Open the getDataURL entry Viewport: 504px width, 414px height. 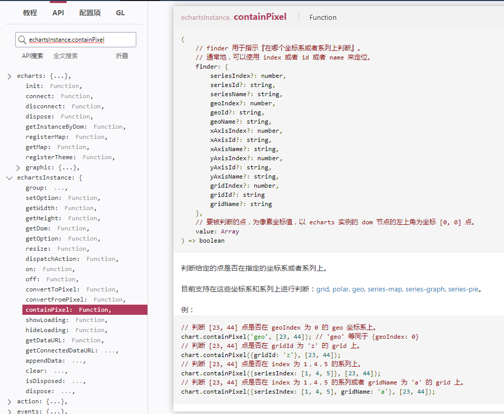[x=65, y=340]
